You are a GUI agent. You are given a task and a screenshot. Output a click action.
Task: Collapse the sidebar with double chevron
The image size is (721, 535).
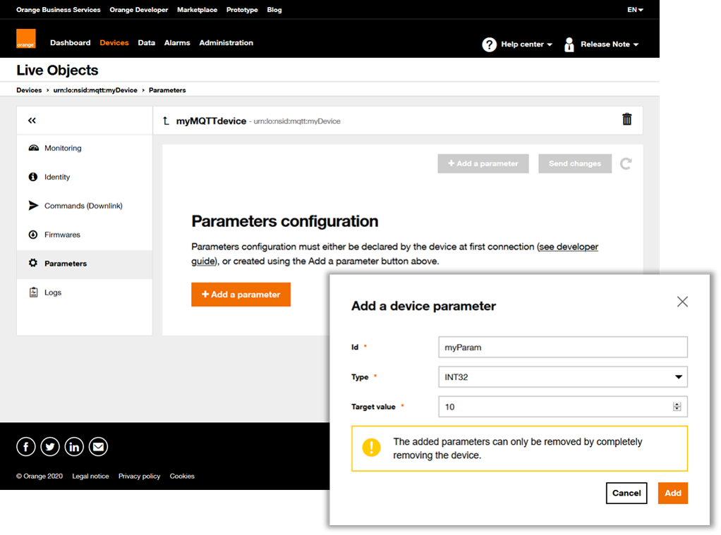pos(32,121)
